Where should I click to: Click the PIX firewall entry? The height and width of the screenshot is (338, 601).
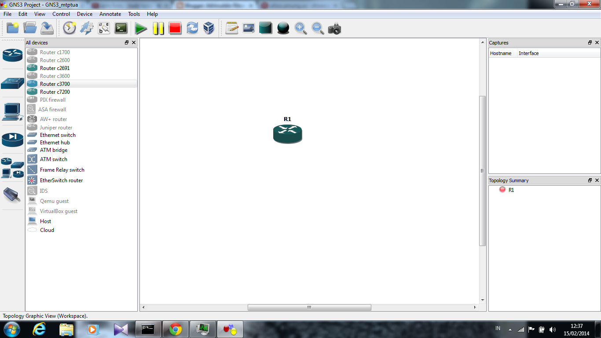tap(81, 100)
